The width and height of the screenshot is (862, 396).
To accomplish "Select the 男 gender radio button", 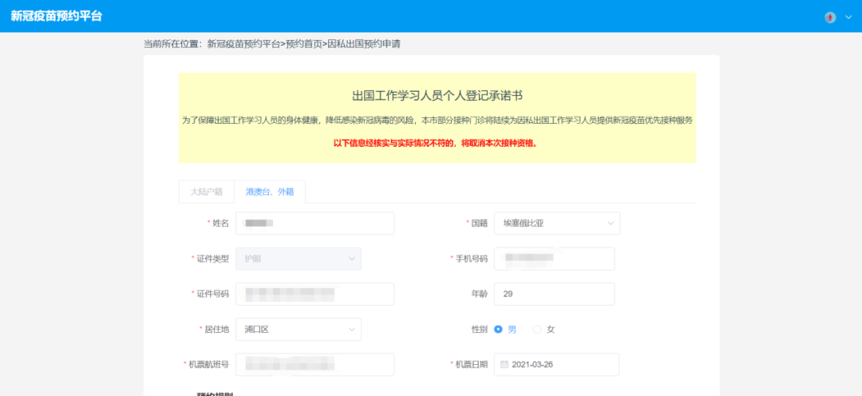I will pyautogui.click(x=499, y=329).
